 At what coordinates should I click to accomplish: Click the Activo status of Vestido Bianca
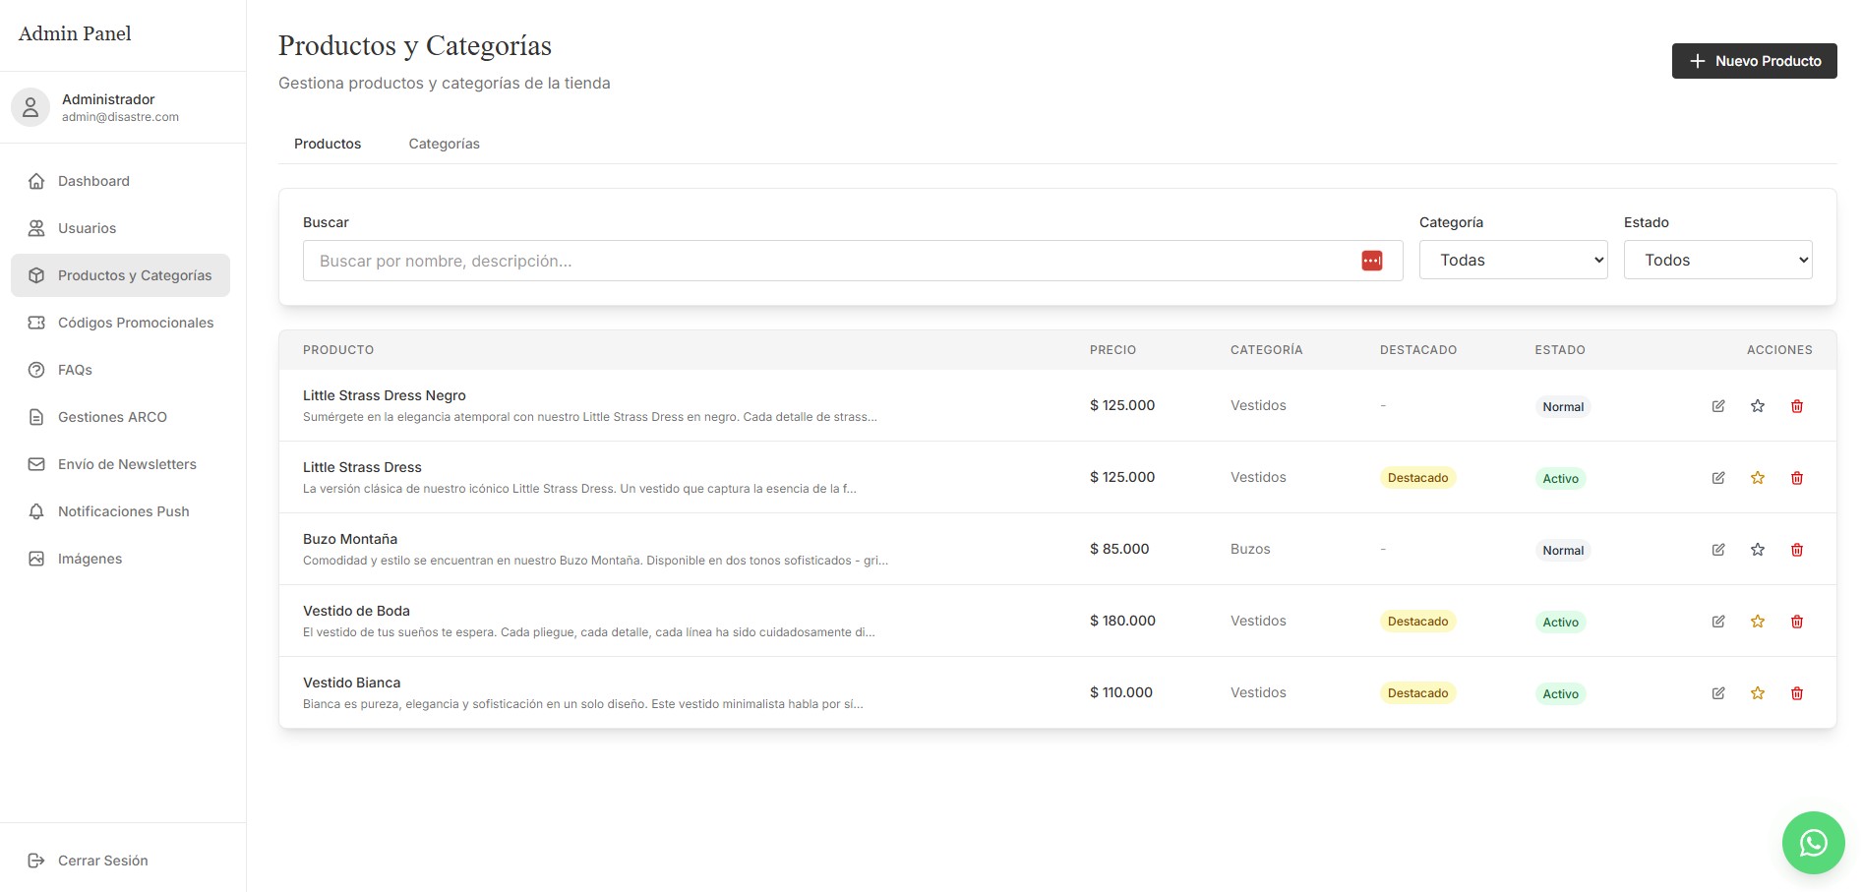coord(1560,693)
